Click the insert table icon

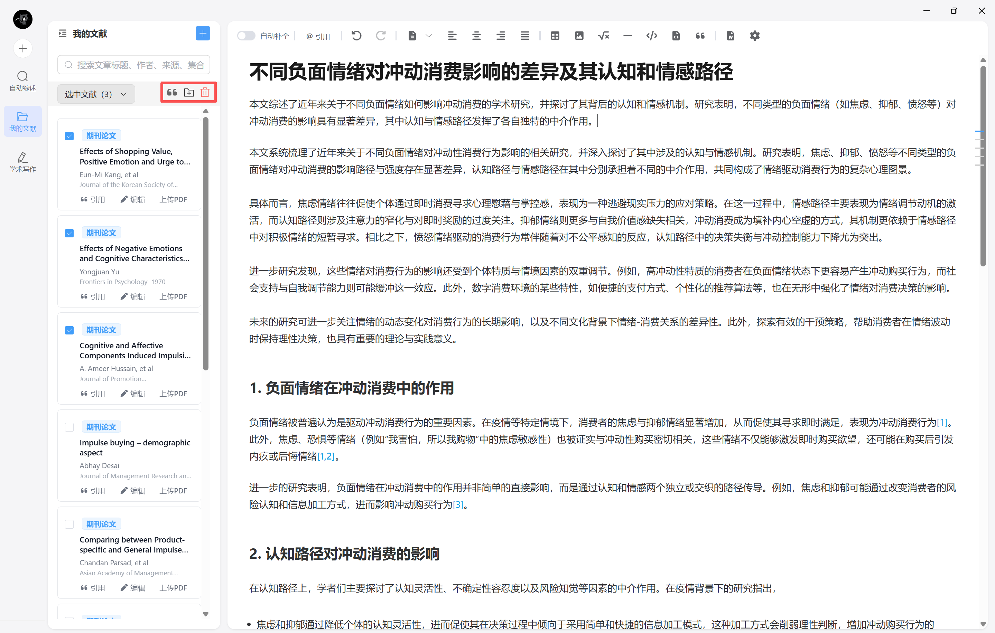coord(555,36)
